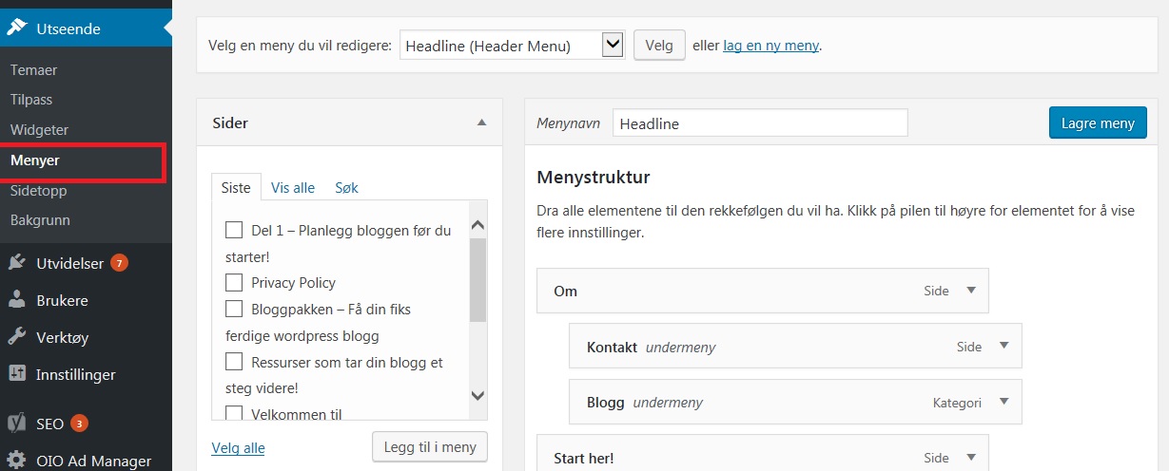Collapse the Sider panel triangle
The height and width of the screenshot is (471, 1169).
pos(481,122)
